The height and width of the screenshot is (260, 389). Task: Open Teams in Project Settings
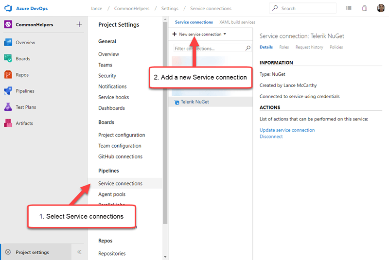pyautogui.click(x=105, y=65)
